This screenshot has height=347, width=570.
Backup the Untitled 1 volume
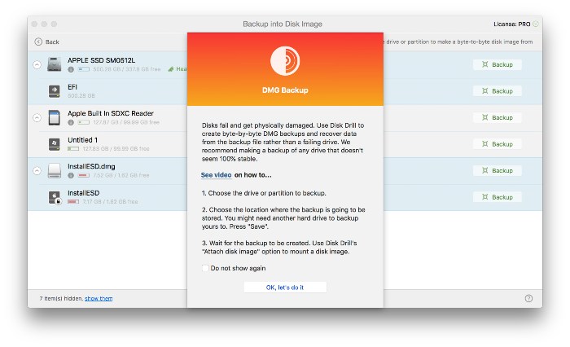click(498, 144)
